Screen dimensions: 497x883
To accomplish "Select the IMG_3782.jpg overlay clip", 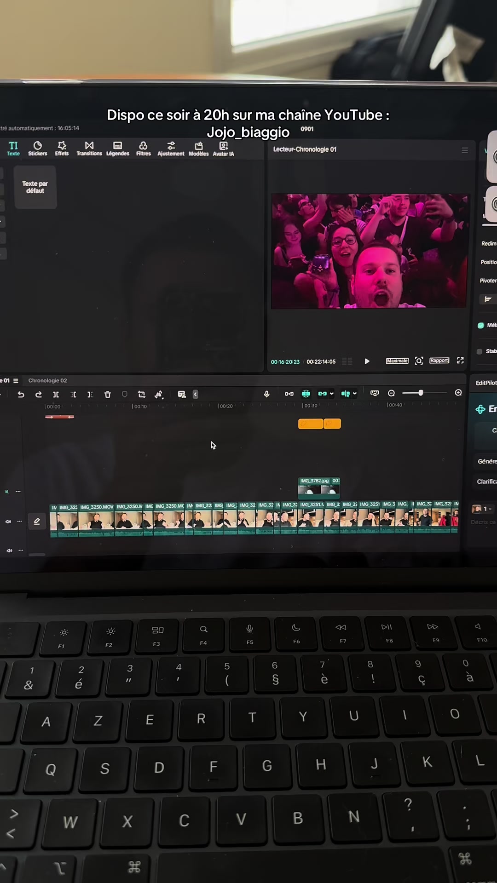I will pyautogui.click(x=319, y=488).
